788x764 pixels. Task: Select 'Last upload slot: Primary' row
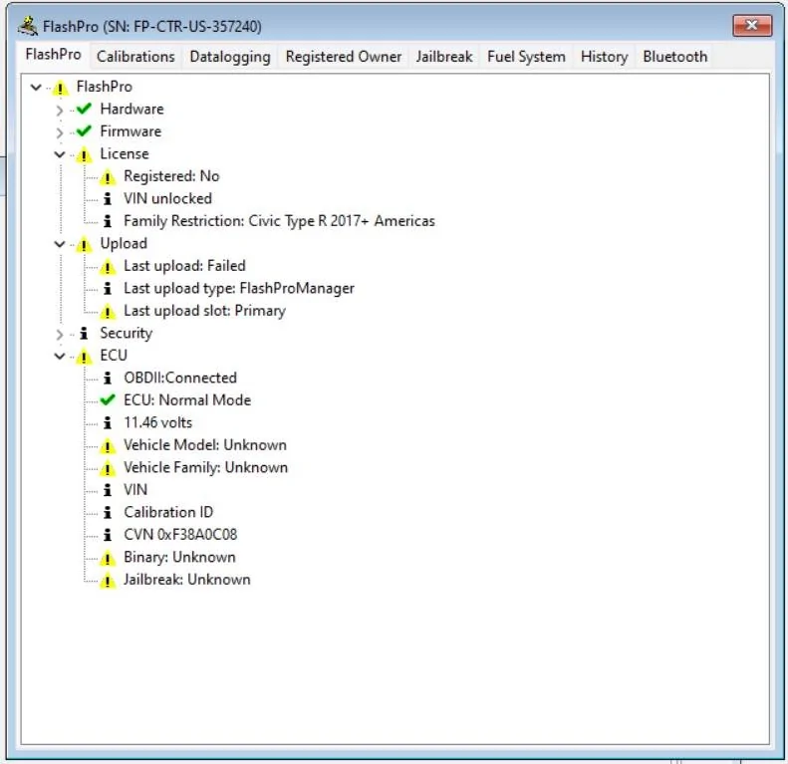point(204,311)
